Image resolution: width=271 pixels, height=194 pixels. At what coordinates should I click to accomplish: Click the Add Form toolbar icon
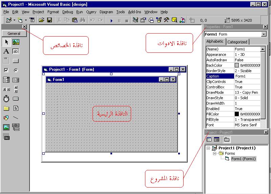click(20, 20)
